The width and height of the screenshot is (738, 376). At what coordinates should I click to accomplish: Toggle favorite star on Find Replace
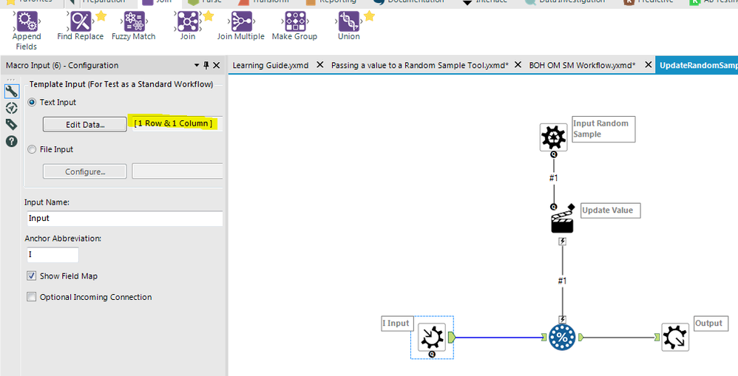point(101,16)
